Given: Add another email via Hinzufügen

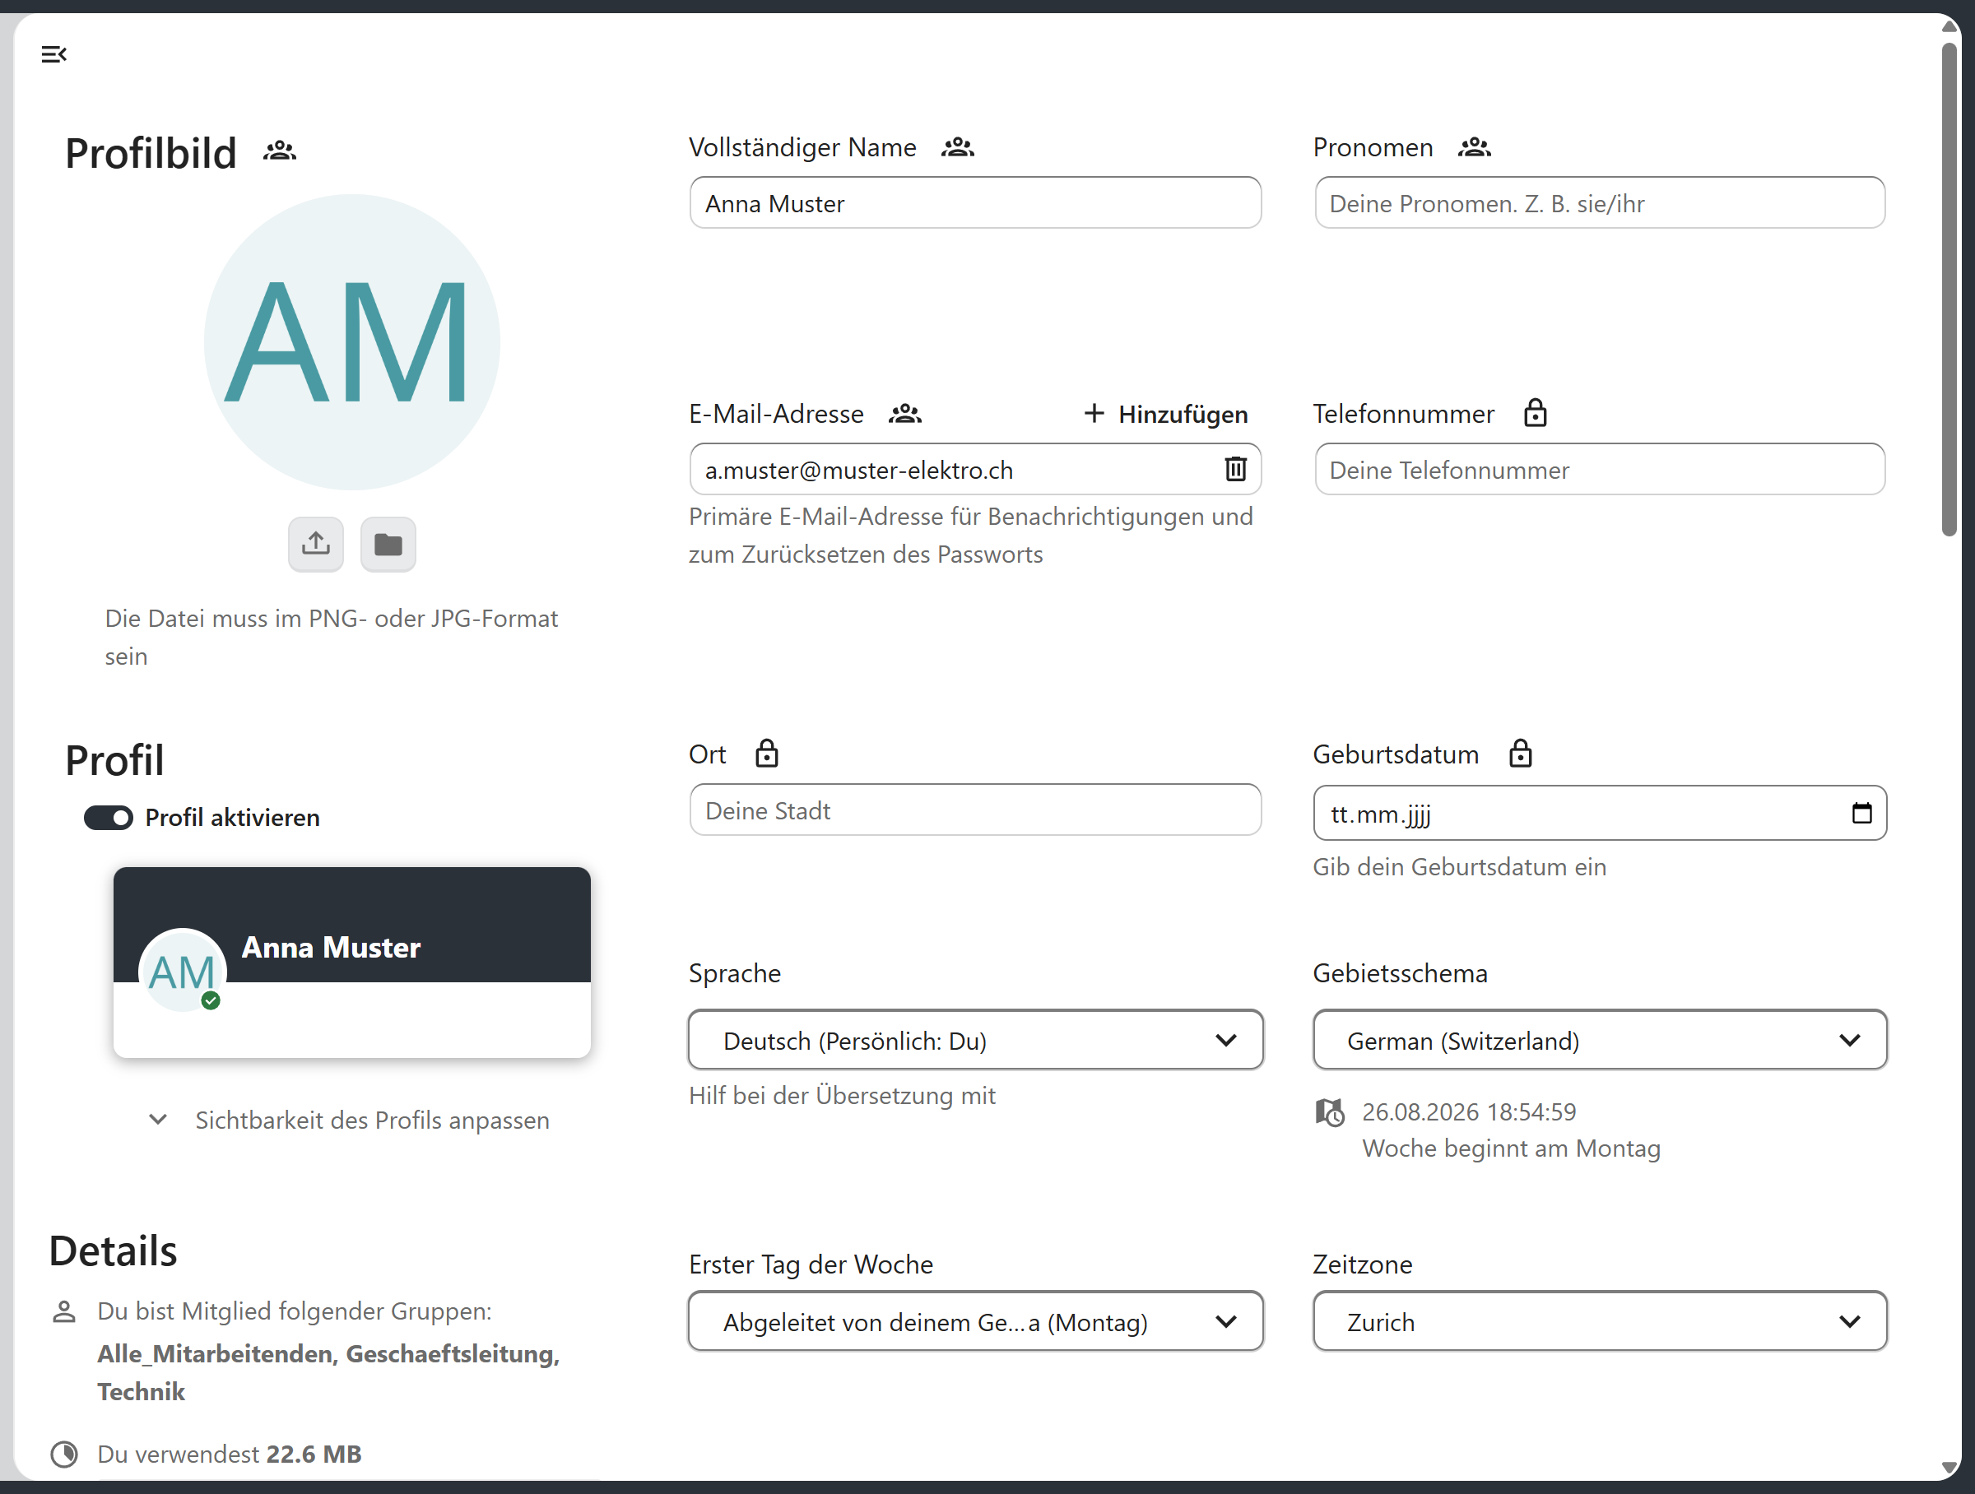Looking at the screenshot, I should coord(1164,414).
